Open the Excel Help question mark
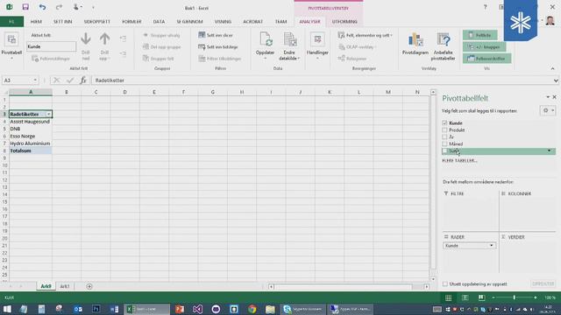 pos(485,7)
